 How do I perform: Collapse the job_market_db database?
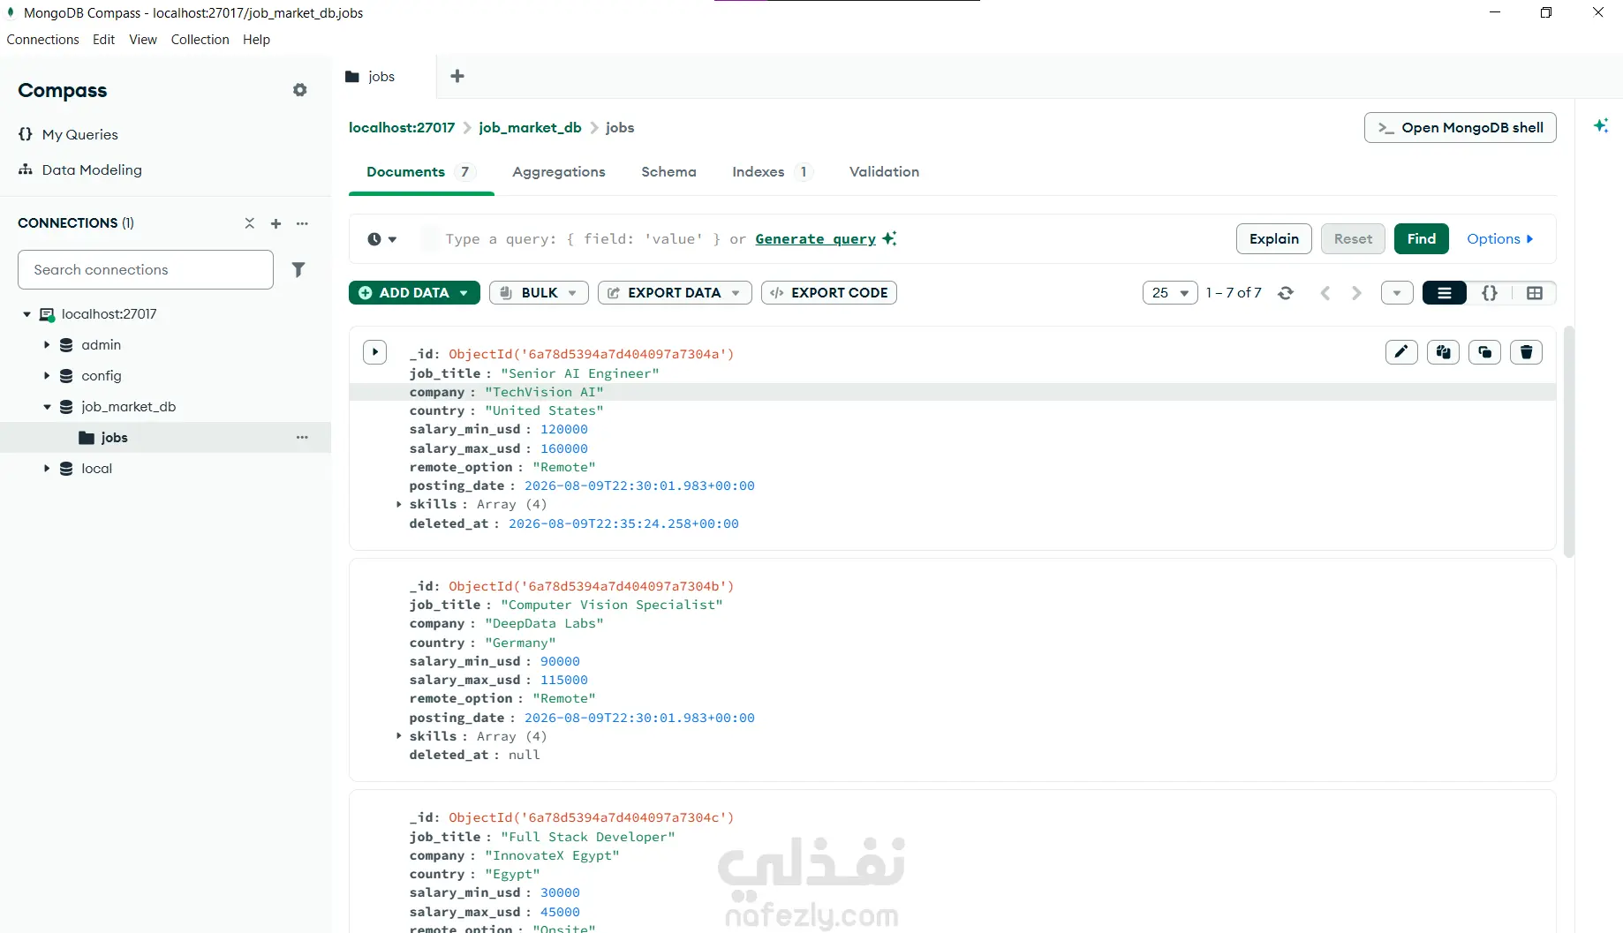[47, 407]
